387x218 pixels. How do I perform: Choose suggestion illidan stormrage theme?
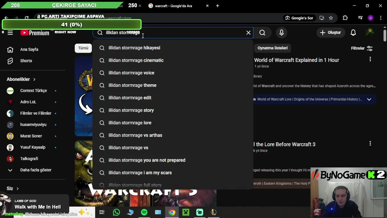(x=173, y=85)
